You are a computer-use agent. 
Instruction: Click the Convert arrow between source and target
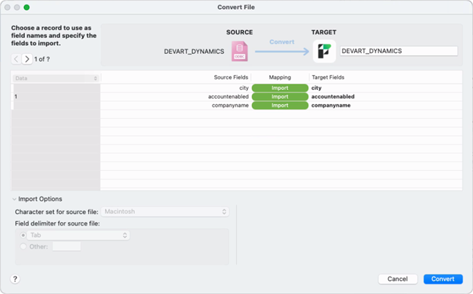282,52
